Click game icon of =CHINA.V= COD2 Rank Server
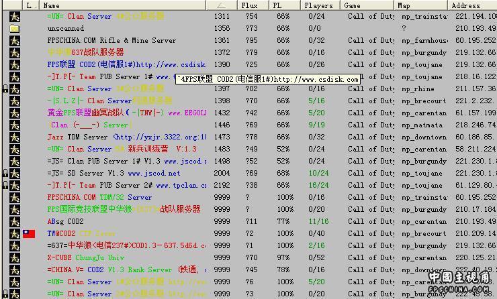The height and width of the screenshot is (299, 497). coord(15,270)
